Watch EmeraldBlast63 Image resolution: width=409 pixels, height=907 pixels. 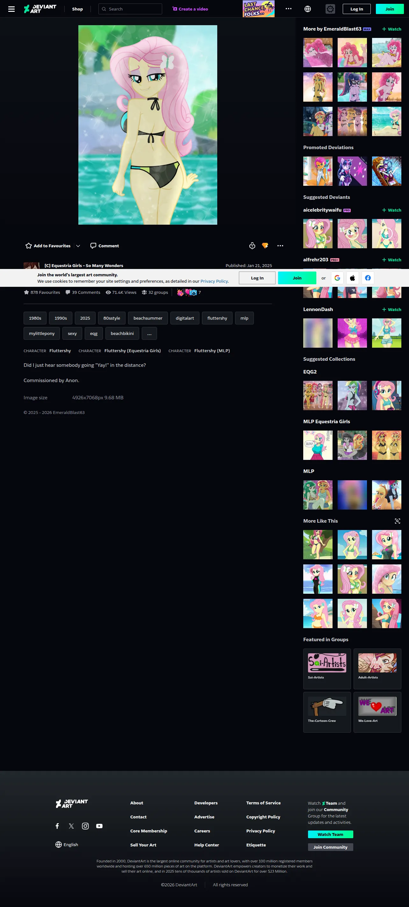click(x=392, y=29)
